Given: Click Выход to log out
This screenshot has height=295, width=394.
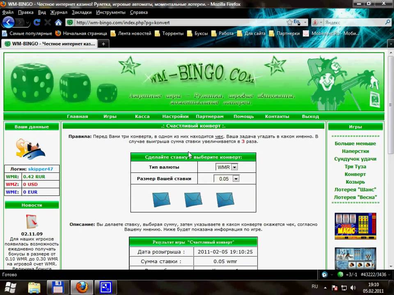Looking at the screenshot, I should [x=310, y=116].
